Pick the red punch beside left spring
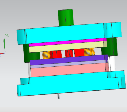The height and width of the screenshot is (112, 127). [56, 55]
